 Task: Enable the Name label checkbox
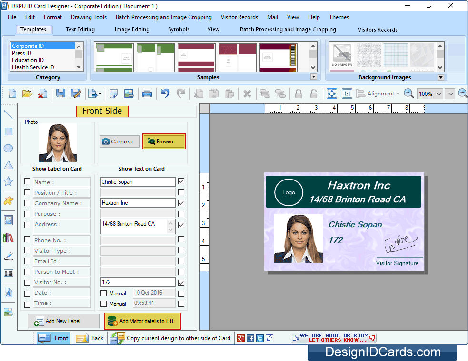[x=27, y=181]
